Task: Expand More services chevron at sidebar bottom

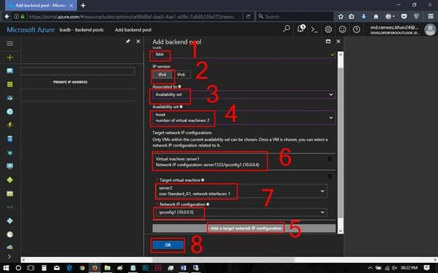Action: 9,256
